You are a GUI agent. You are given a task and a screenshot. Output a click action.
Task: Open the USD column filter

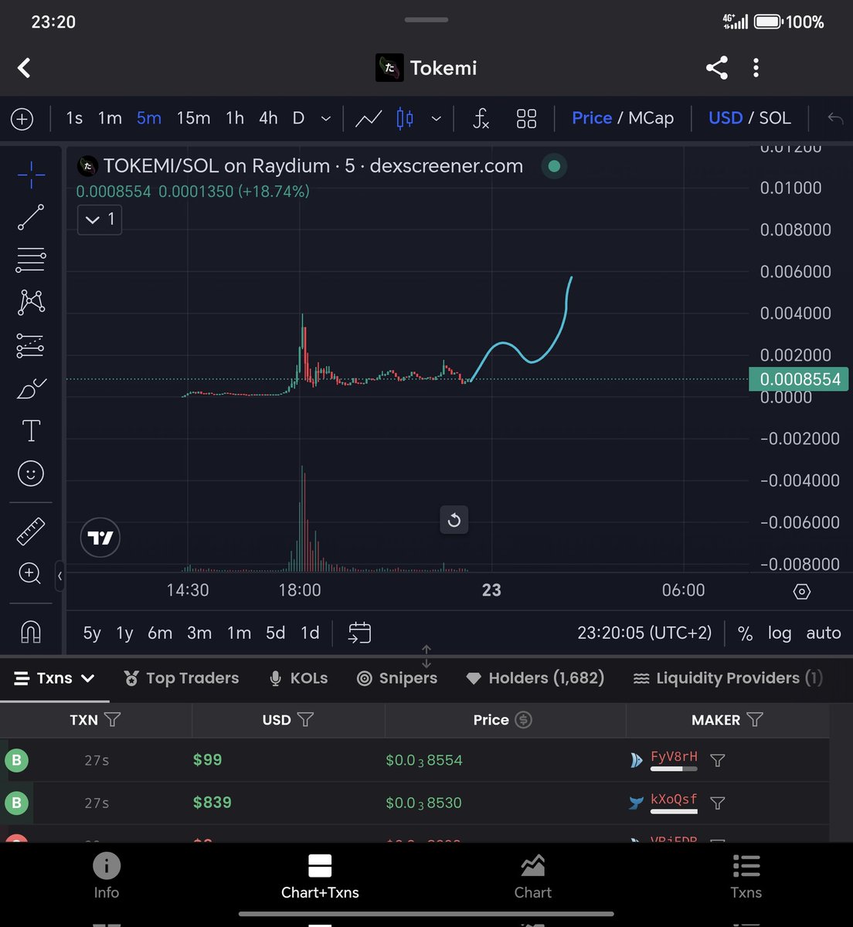tap(305, 720)
